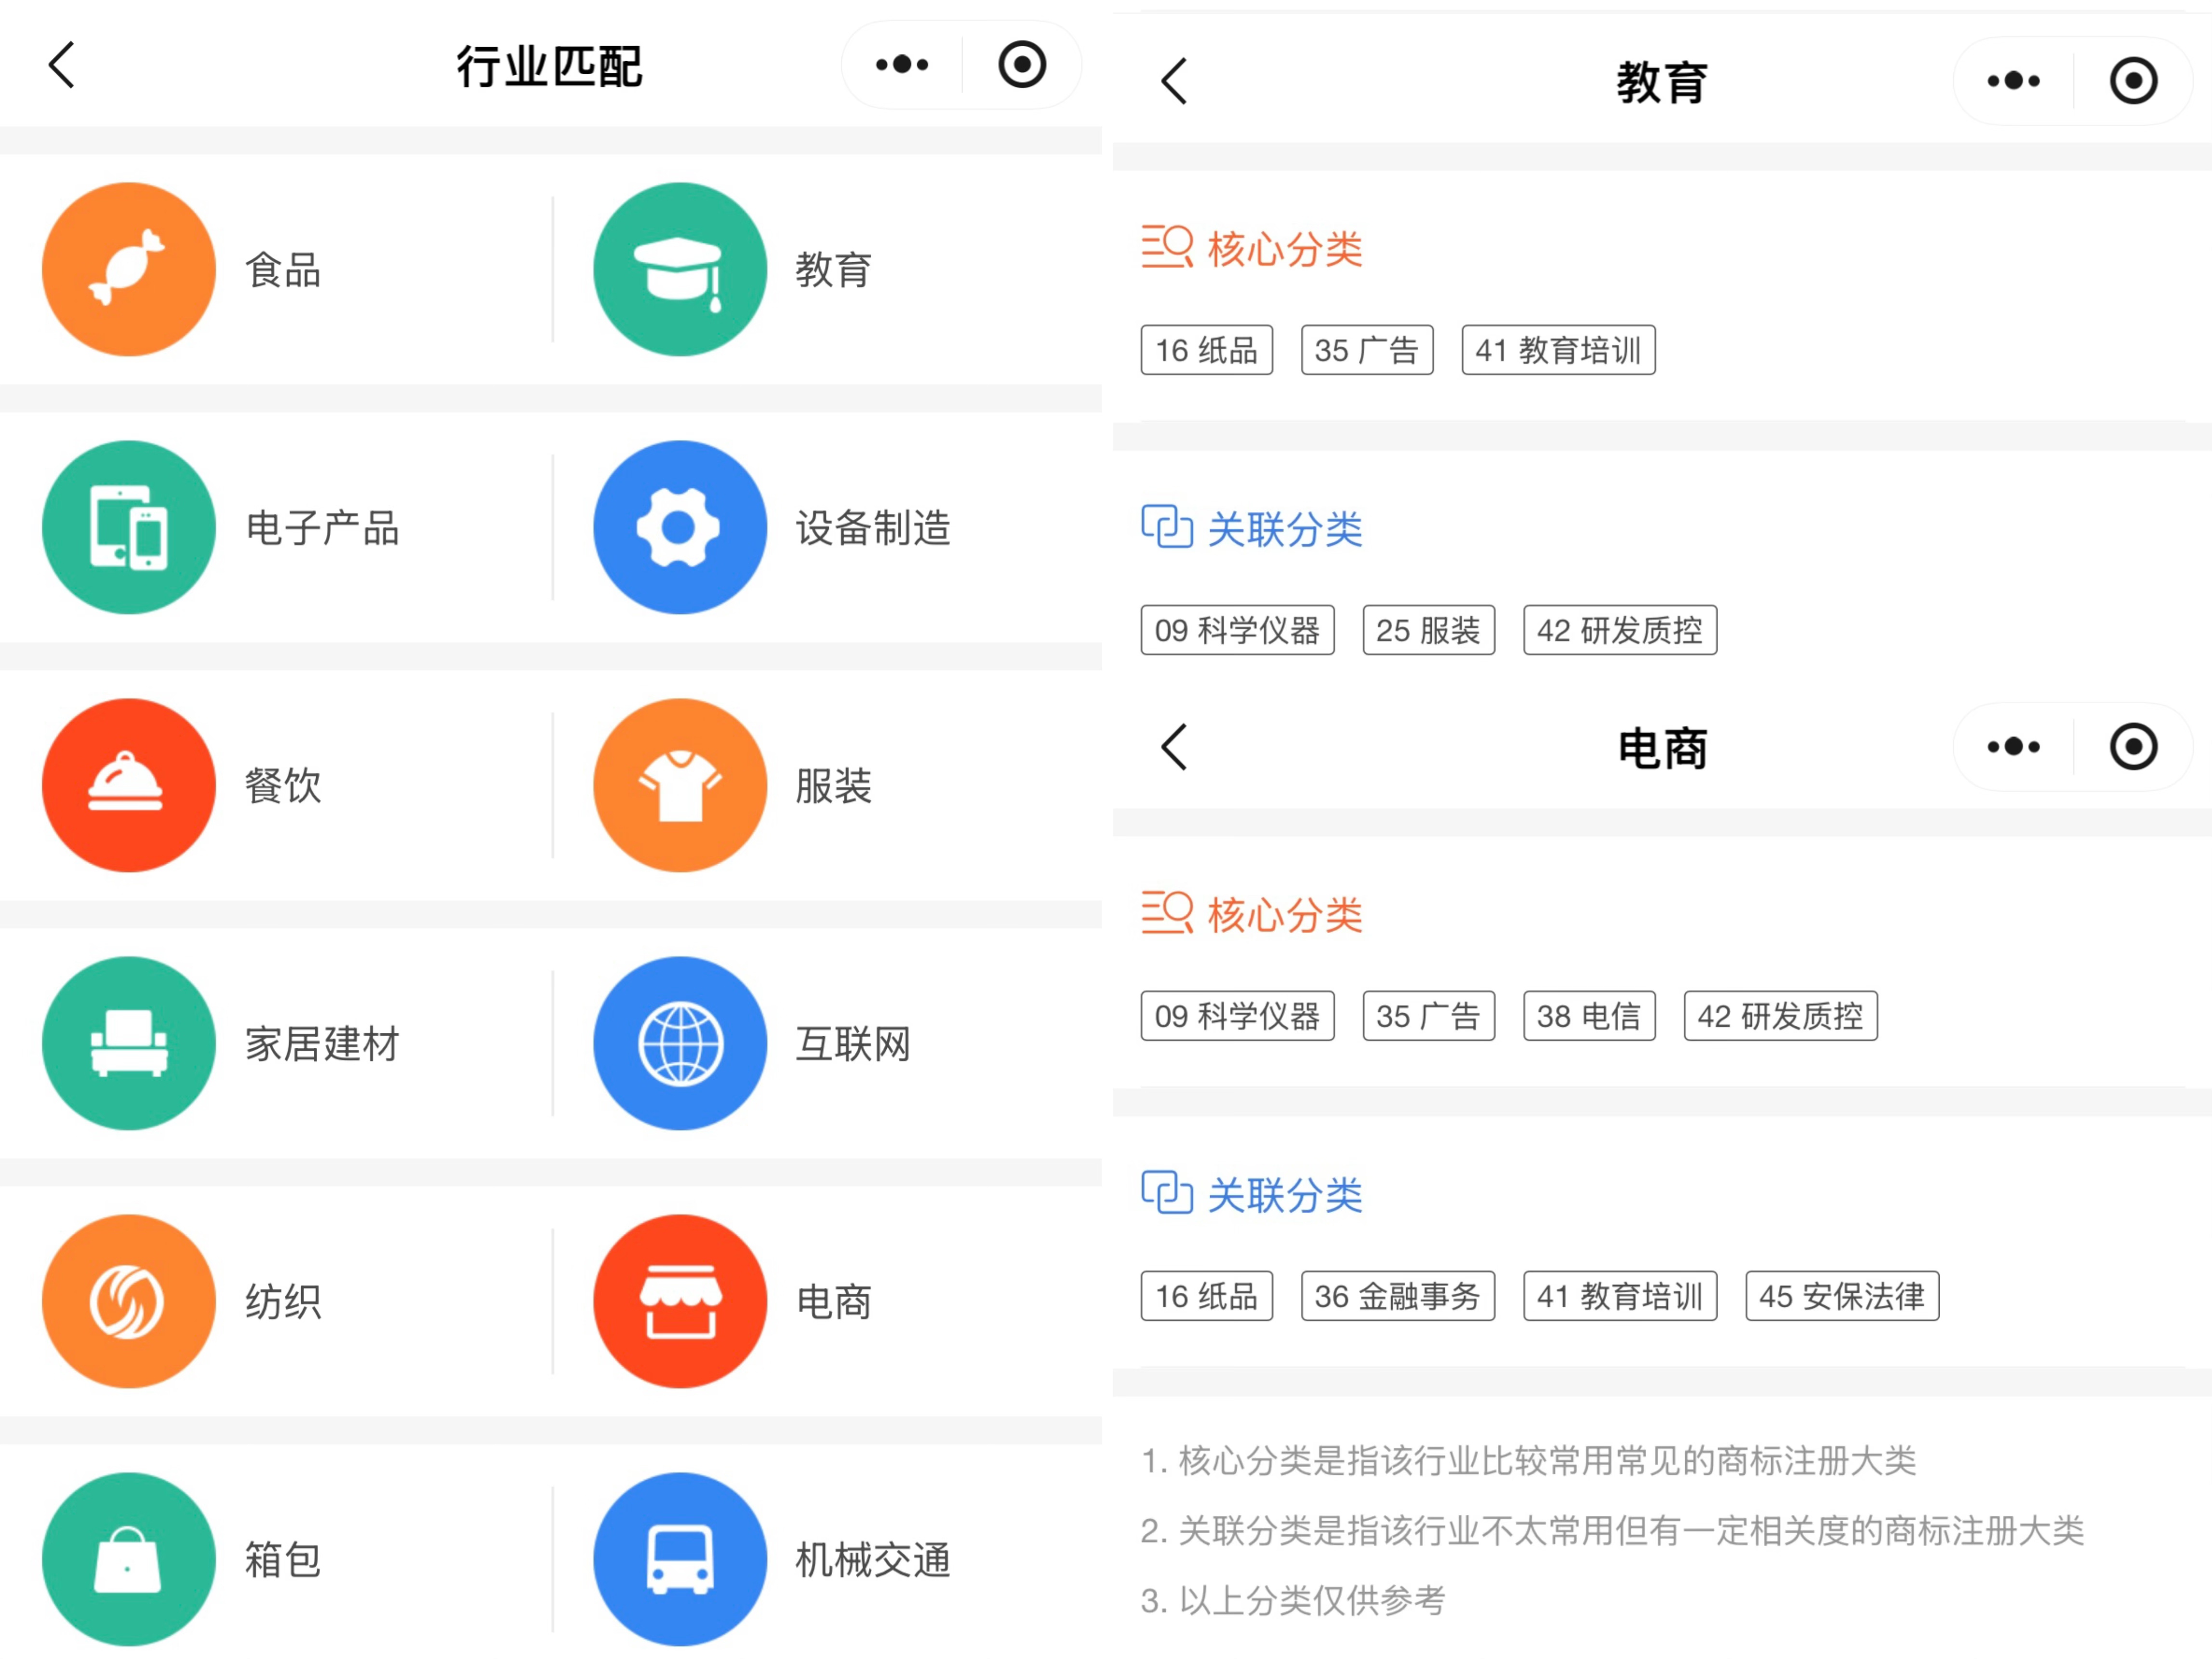Select the 服装 T-shirt icon

(680, 785)
